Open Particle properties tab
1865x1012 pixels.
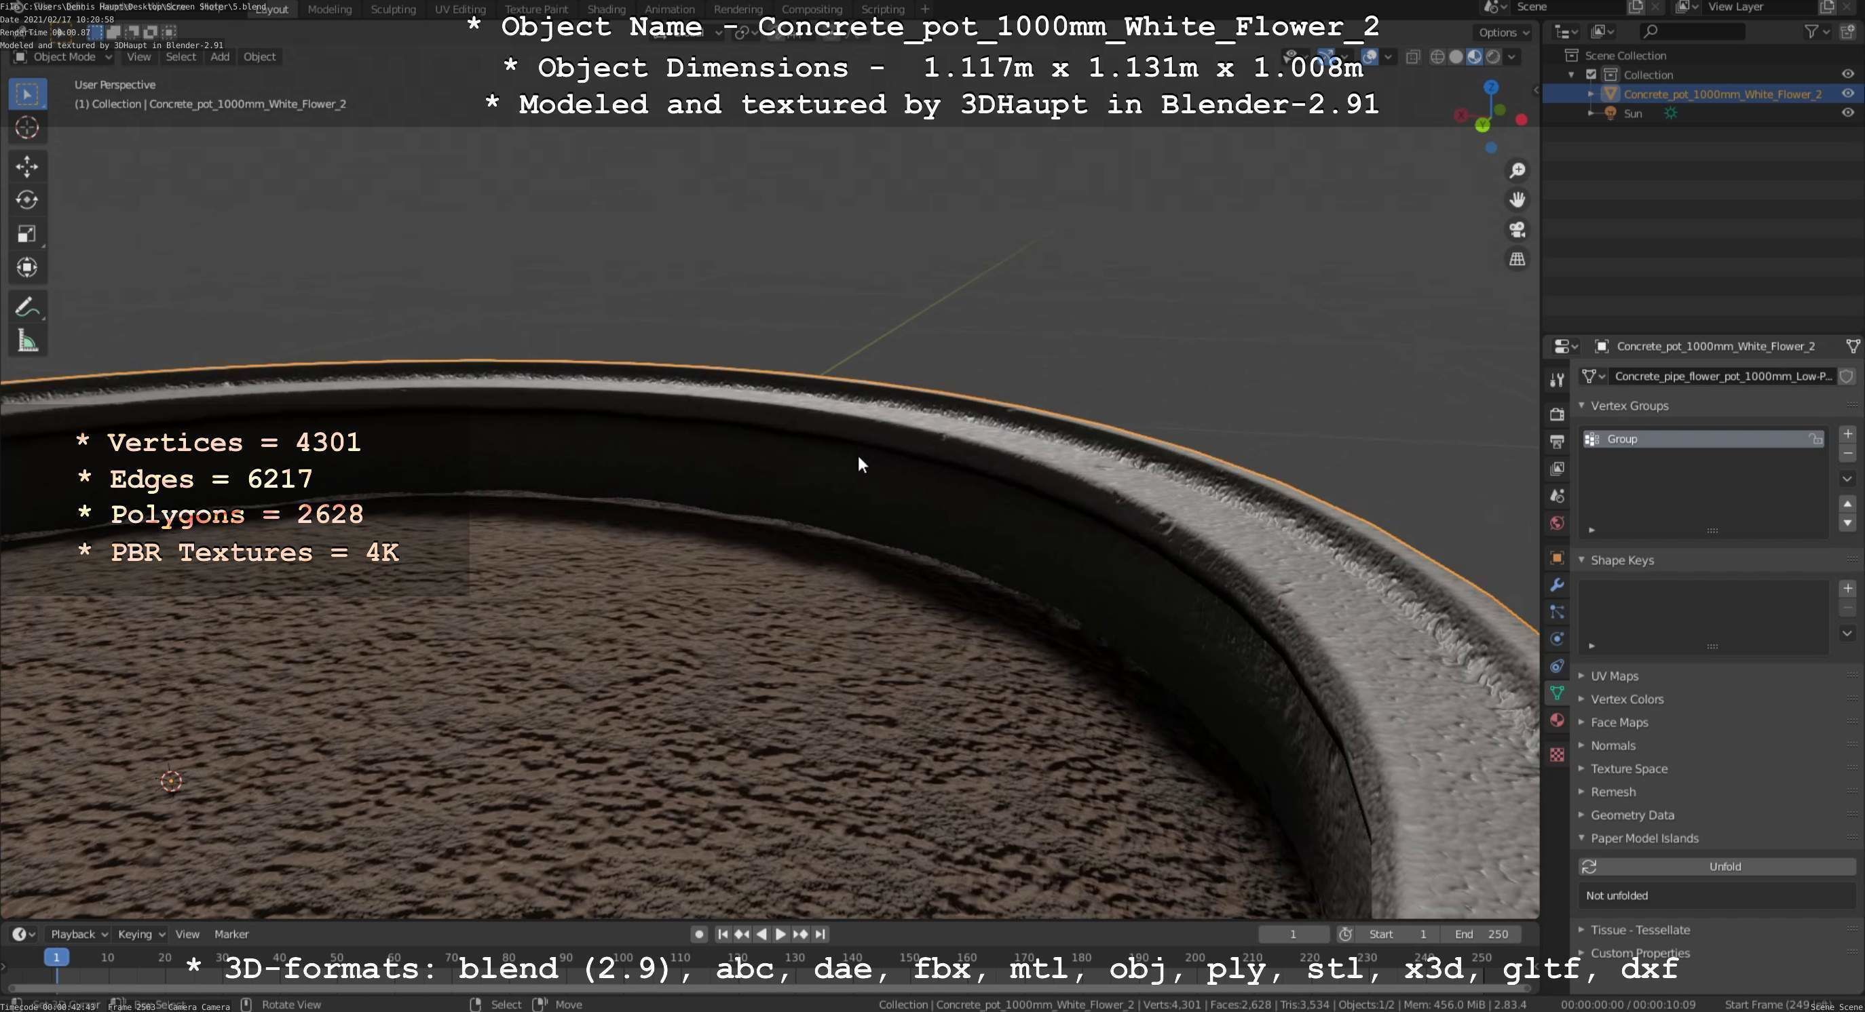coord(1558,612)
